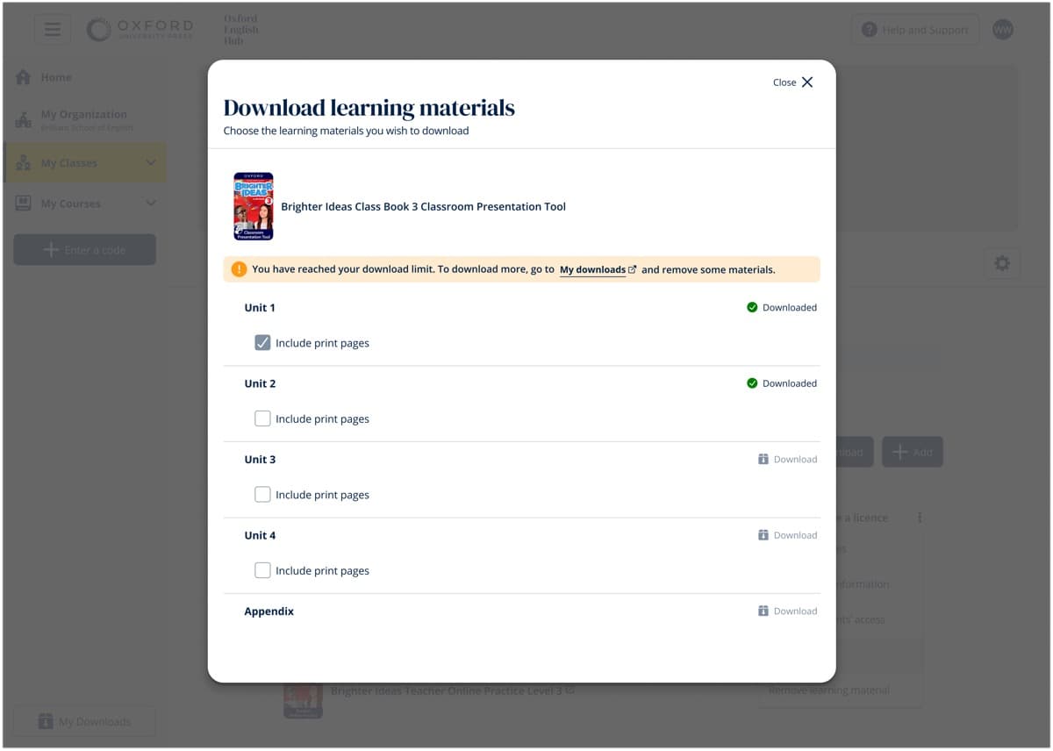The image size is (1053, 751).
Task: Open the My downloads link
Action: [x=593, y=269]
